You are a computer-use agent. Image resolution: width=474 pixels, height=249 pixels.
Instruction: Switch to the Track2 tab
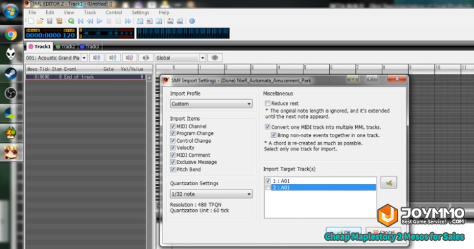(66, 47)
